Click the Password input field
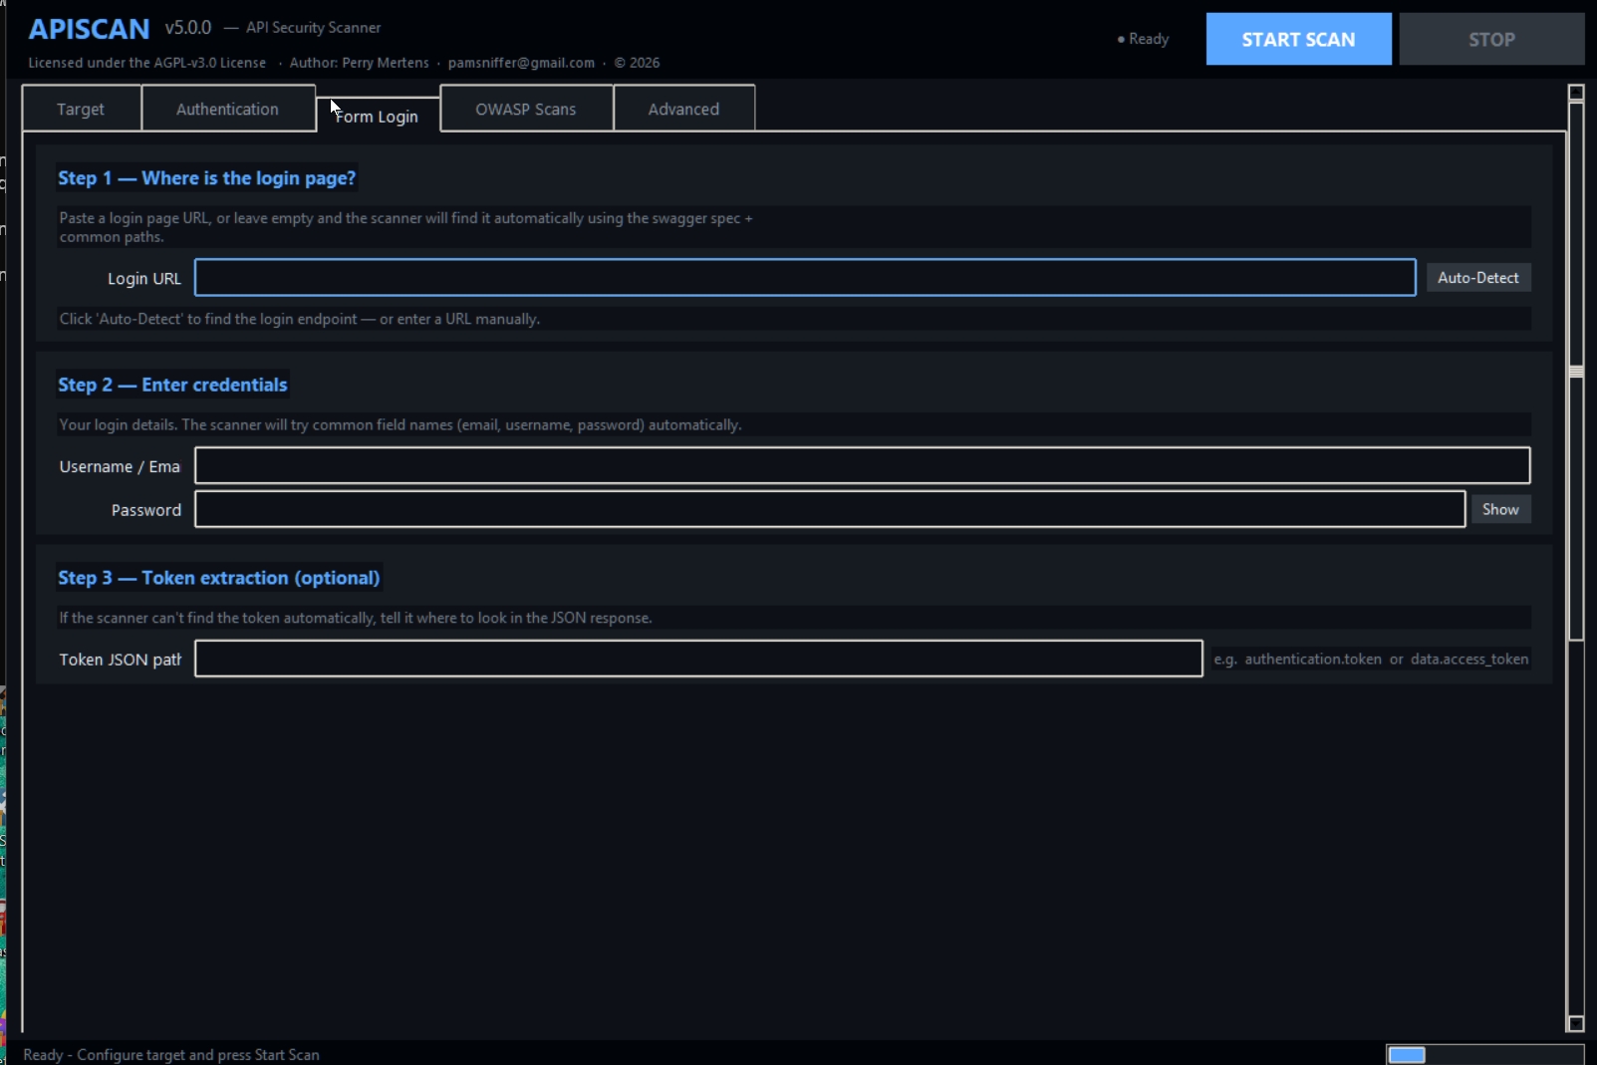 [x=830, y=509]
